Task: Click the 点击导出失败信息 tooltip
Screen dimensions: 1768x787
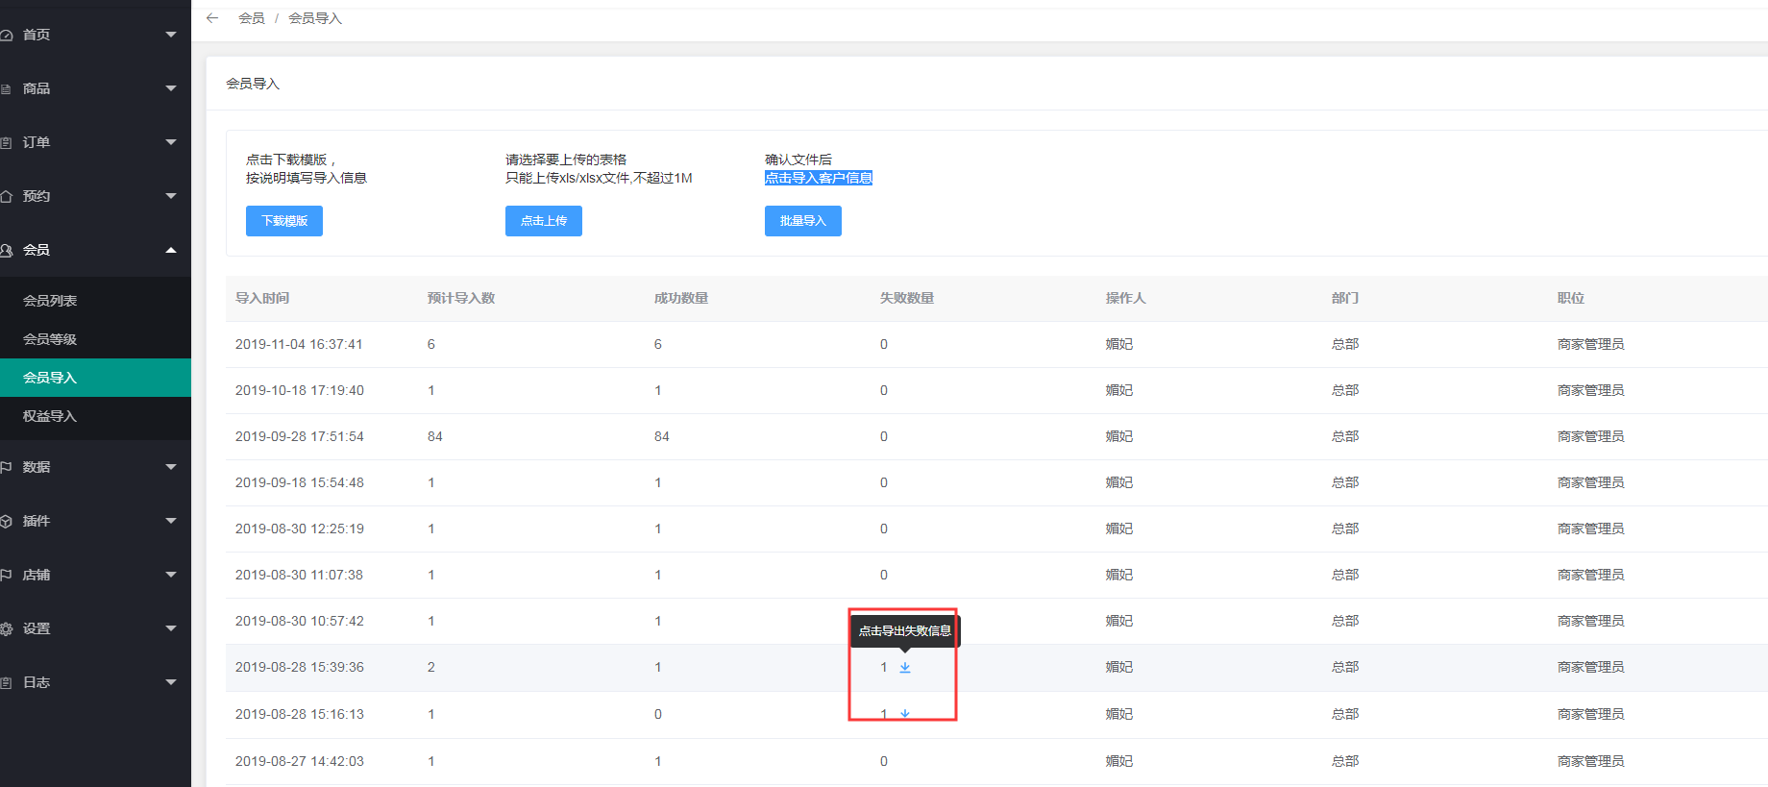Action: (905, 631)
